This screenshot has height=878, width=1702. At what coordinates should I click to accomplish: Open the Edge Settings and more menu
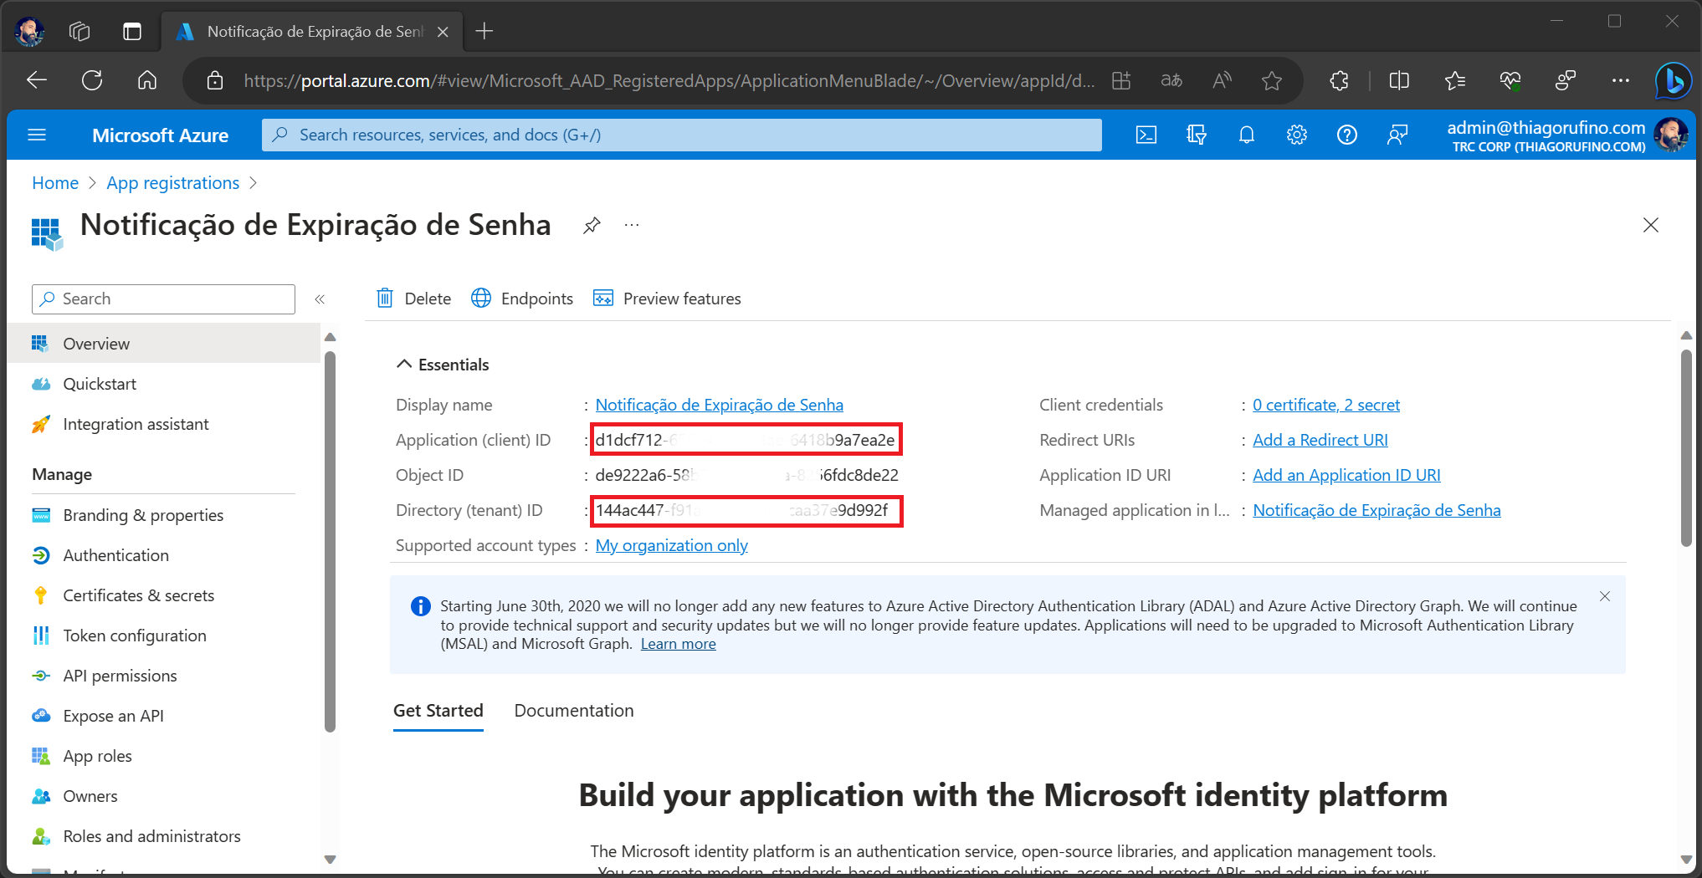[x=1621, y=80]
